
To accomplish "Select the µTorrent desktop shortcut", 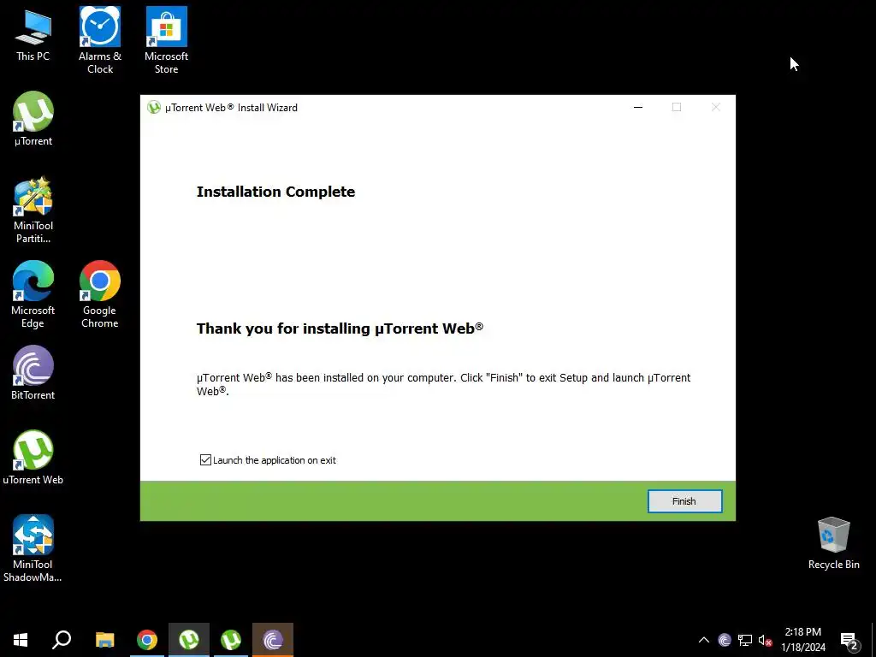I will coord(33,119).
